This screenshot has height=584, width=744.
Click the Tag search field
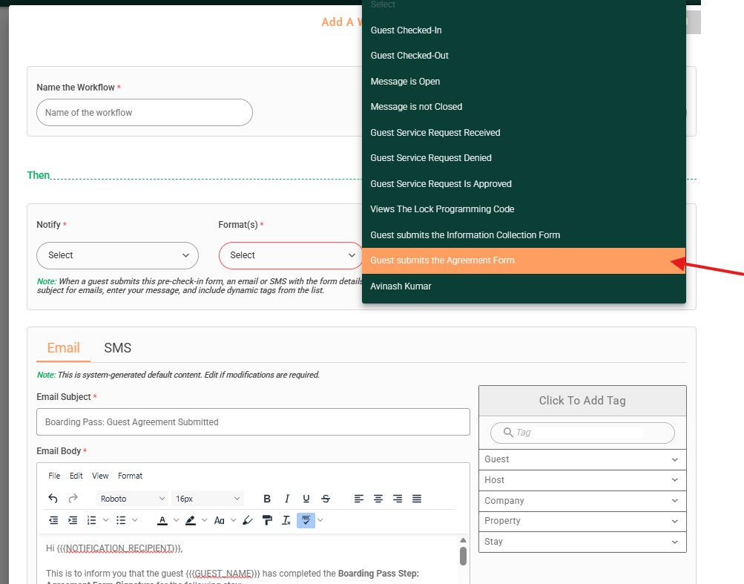[582, 433]
